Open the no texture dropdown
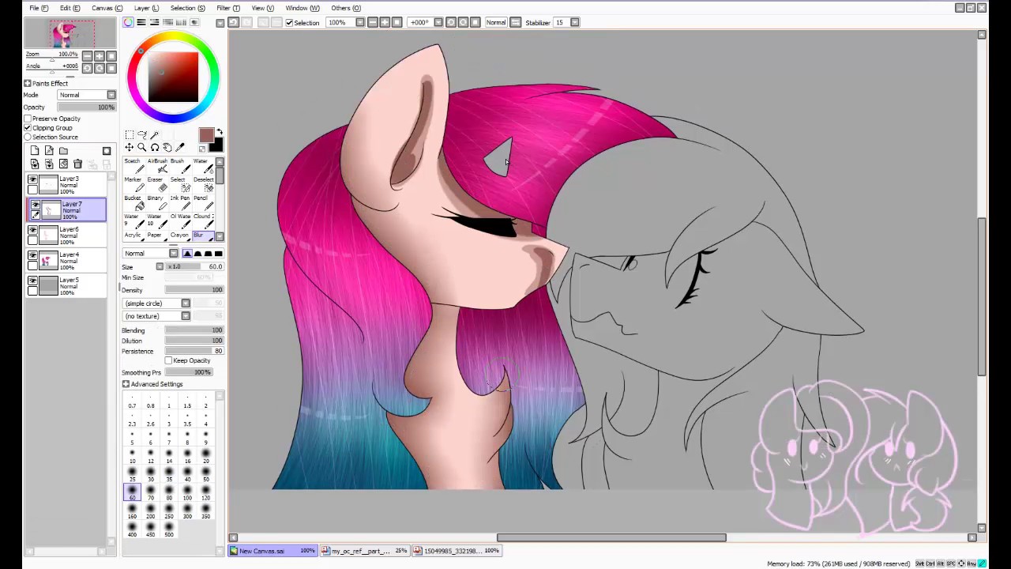This screenshot has width=1011, height=569. click(x=156, y=316)
